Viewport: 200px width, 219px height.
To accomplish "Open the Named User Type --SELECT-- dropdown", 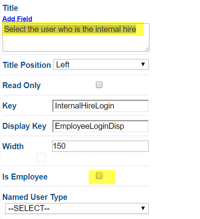I will point(77,208).
